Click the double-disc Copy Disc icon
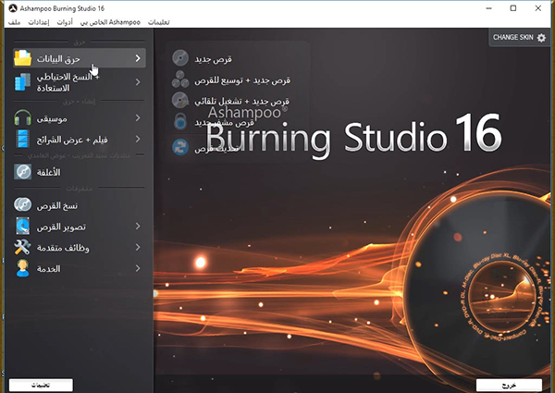555x393 pixels. (x=22, y=204)
